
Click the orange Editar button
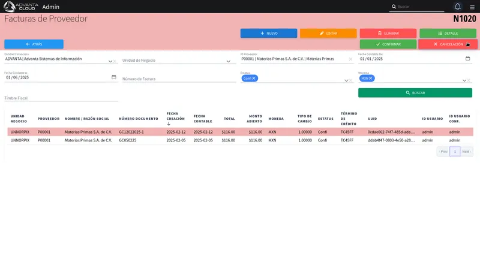click(x=328, y=34)
